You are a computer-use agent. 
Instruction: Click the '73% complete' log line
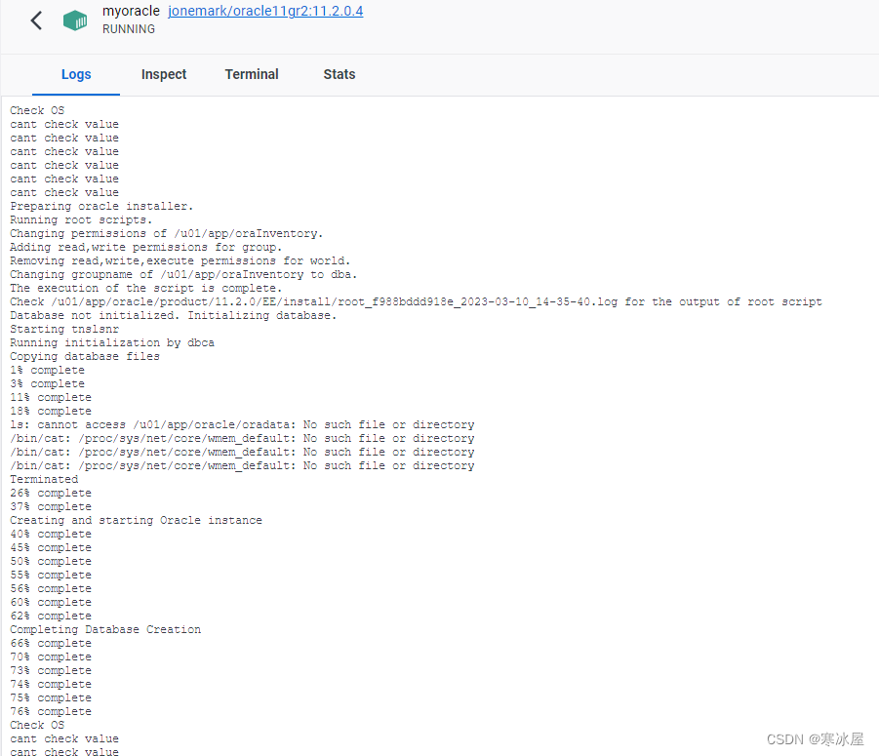click(51, 670)
